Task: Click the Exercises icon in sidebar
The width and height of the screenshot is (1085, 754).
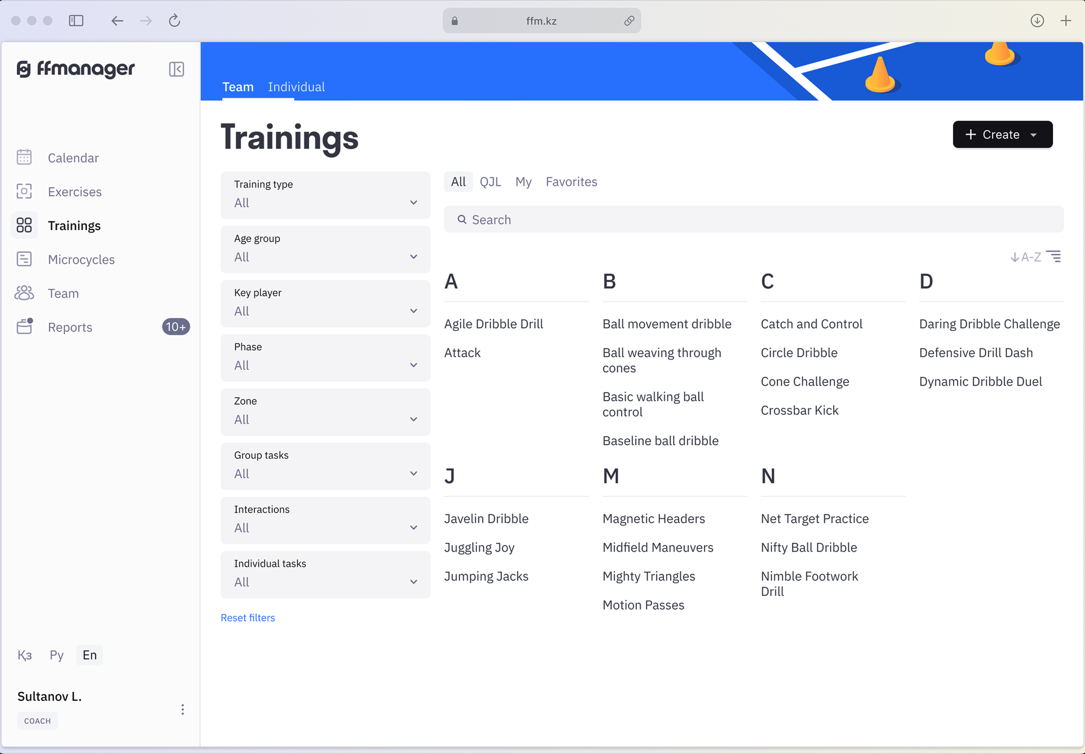Action: tap(24, 191)
